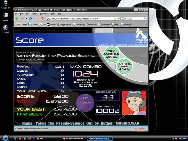188x141 pixels.
Task: Click the search magnifier in Google box
Action: click(145, 19)
